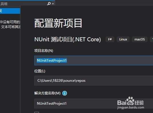153x113 pixels.
Task: Click the toolbox search magnifier icon
Action: click(x=49, y=4)
